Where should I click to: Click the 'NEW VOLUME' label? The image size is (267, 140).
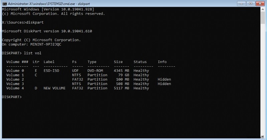(54, 88)
